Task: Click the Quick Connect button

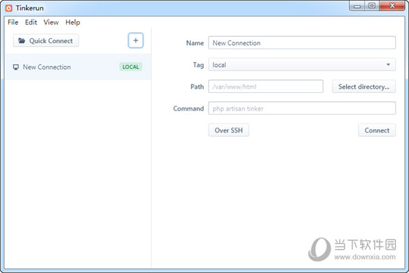Action: point(46,41)
